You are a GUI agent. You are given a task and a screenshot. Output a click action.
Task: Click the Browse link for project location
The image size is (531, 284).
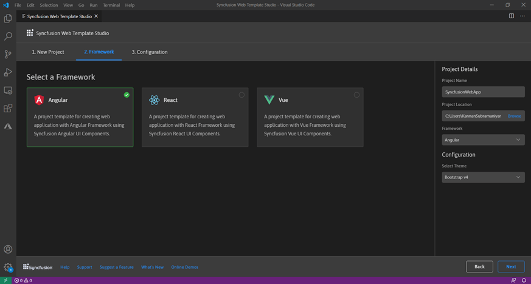(x=515, y=116)
